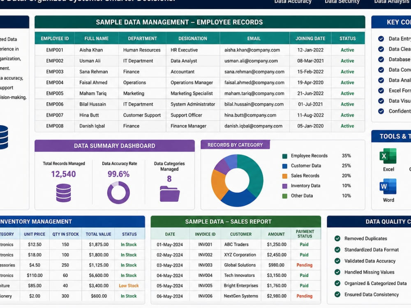Image resolution: width=411 pixels, height=308 pixels.
Task: Click check icon beside Validated Data Accuracy
Action: [x=337, y=261]
